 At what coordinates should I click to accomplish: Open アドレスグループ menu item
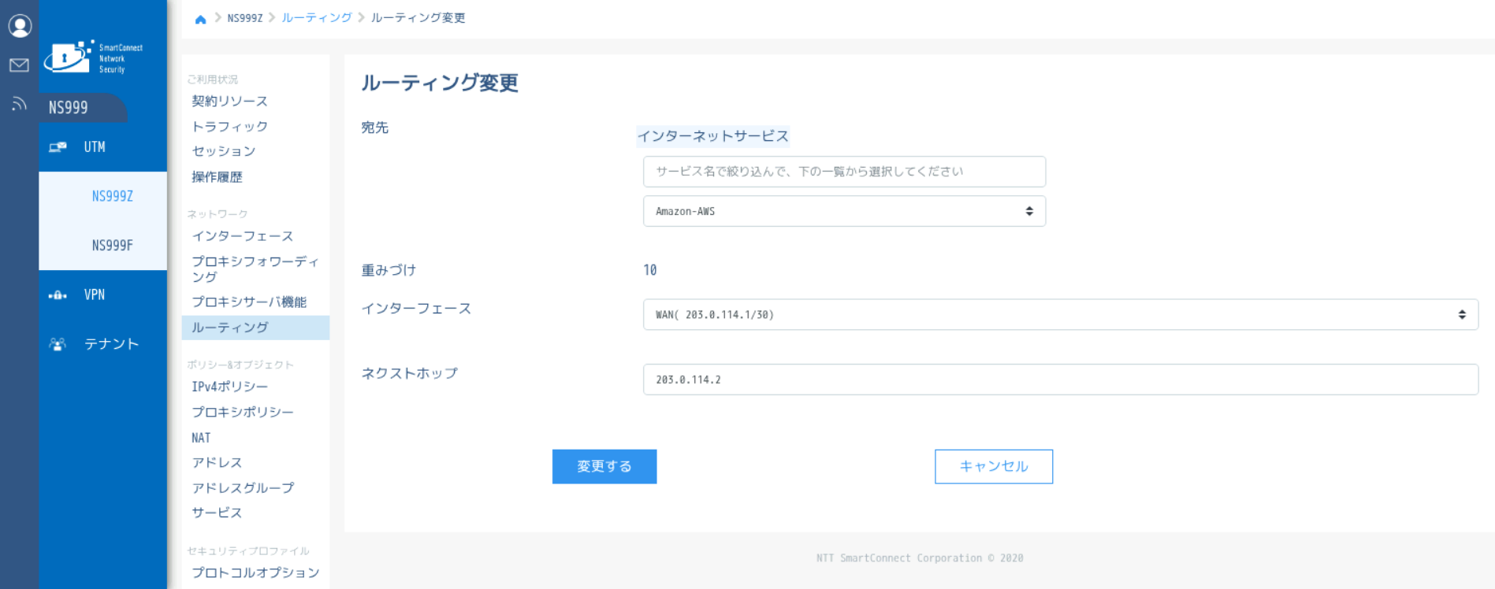pos(243,487)
